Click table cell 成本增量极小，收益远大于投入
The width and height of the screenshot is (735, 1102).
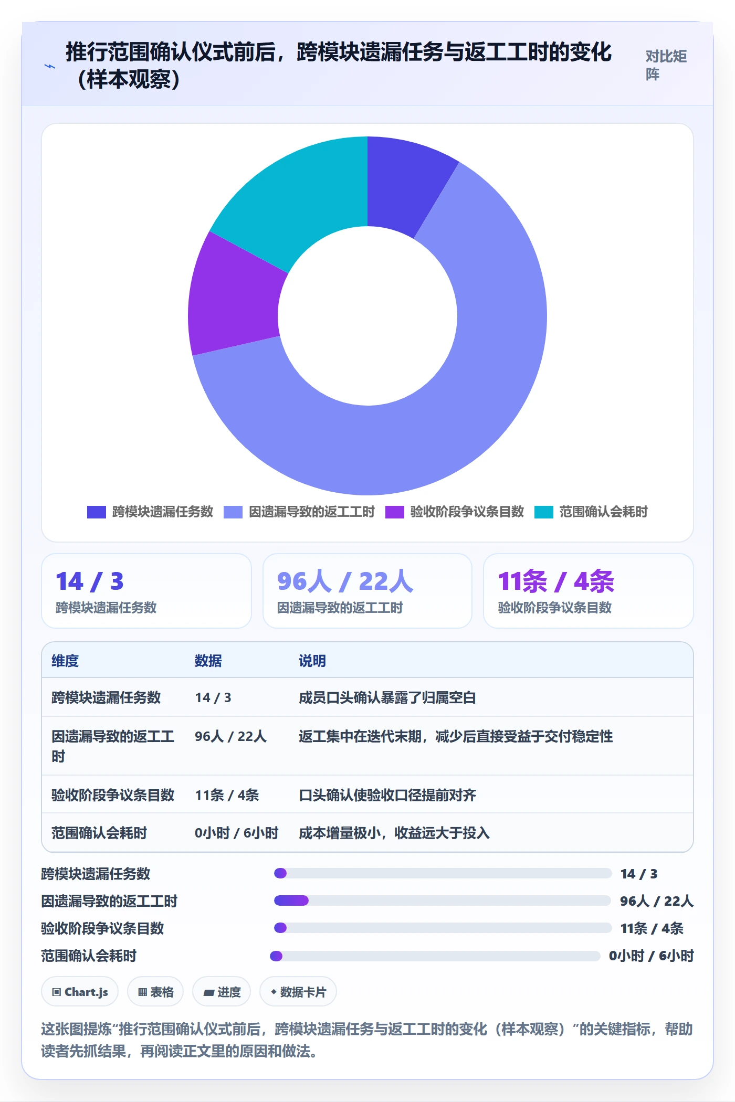pos(394,833)
